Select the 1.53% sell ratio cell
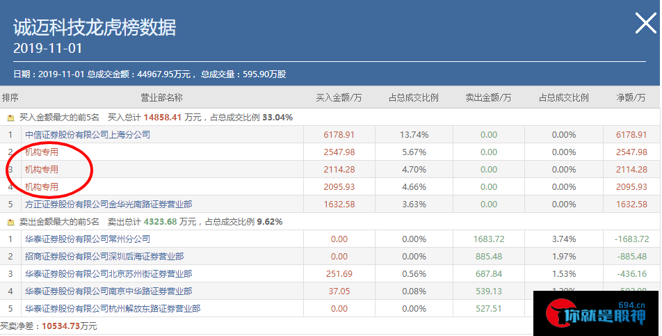Image resolution: width=662 pixels, height=336 pixels. (564, 274)
